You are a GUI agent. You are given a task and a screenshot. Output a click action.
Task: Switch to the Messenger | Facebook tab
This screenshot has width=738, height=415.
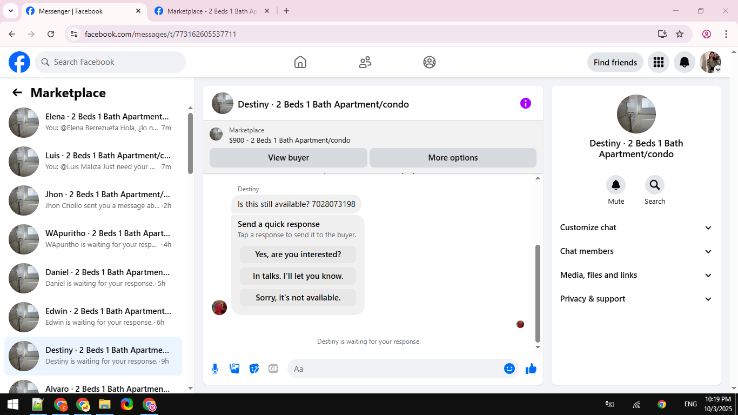84,11
